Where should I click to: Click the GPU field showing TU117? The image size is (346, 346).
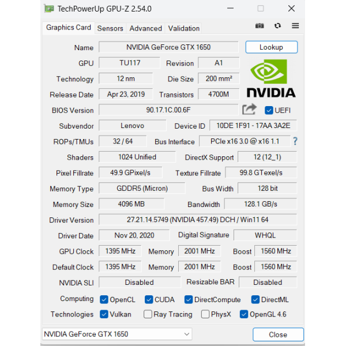130,63
